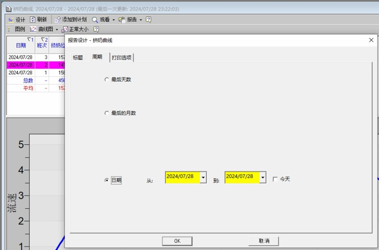The image size is (379, 250).
Task: Click the 正常大小 (Normal size) icon
Action: coord(65,29)
